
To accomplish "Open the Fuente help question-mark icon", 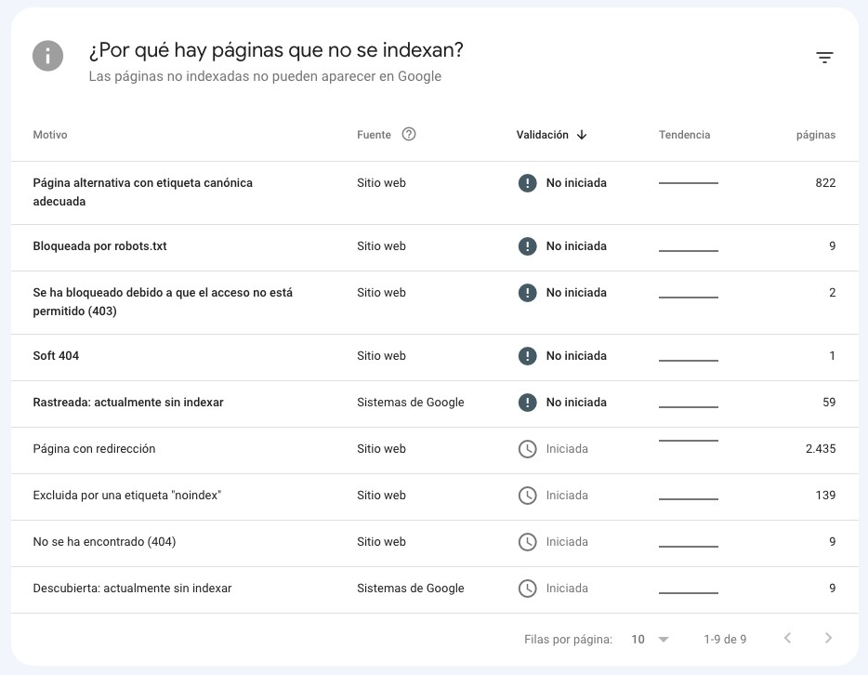I will (409, 134).
